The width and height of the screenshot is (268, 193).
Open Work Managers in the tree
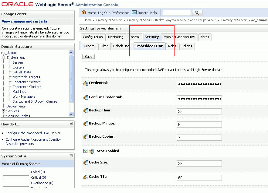coord(24,97)
